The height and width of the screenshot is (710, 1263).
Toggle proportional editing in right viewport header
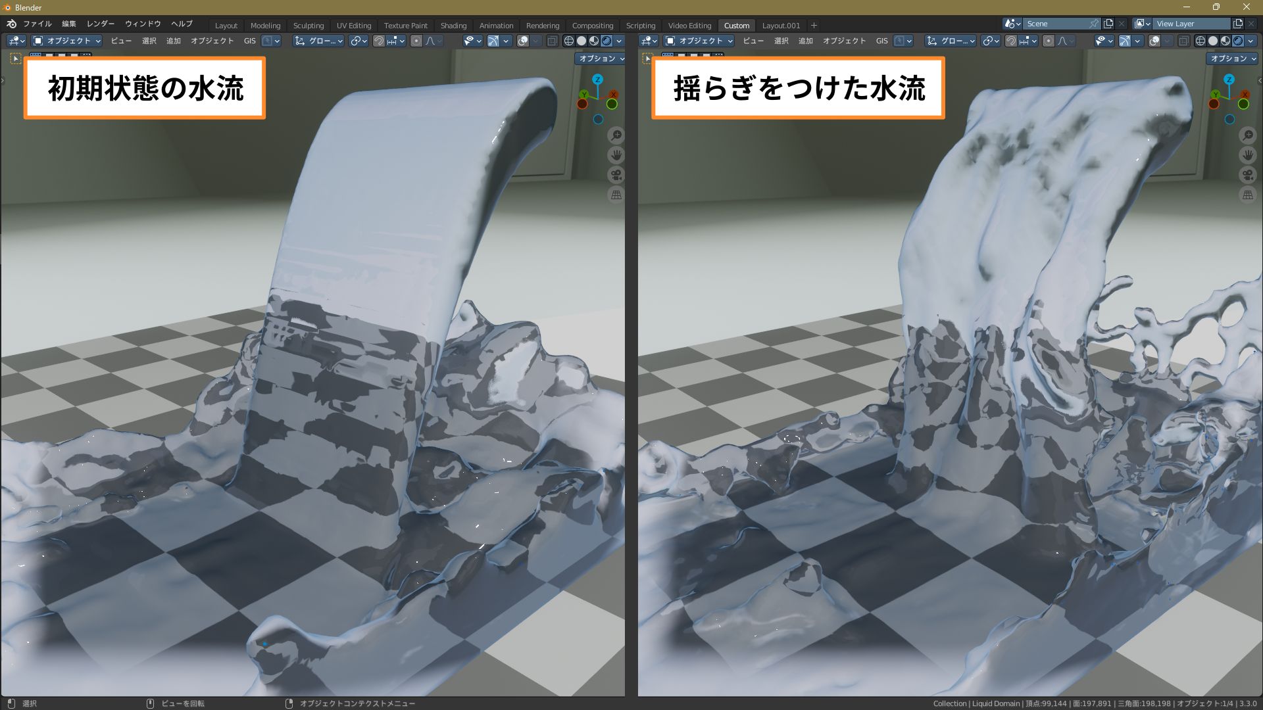pos(1049,41)
